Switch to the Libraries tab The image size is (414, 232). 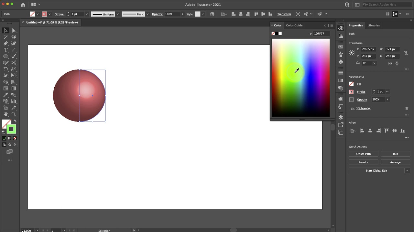pyautogui.click(x=374, y=25)
